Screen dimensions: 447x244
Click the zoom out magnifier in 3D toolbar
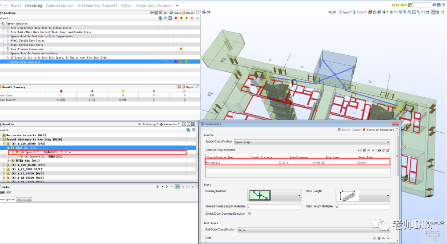point(409,12)
